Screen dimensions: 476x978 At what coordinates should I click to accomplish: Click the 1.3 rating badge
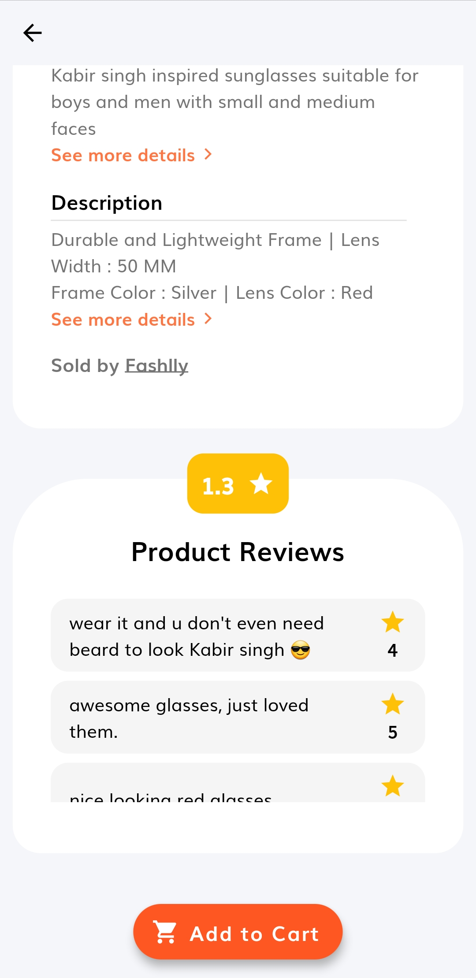[238, 483]
